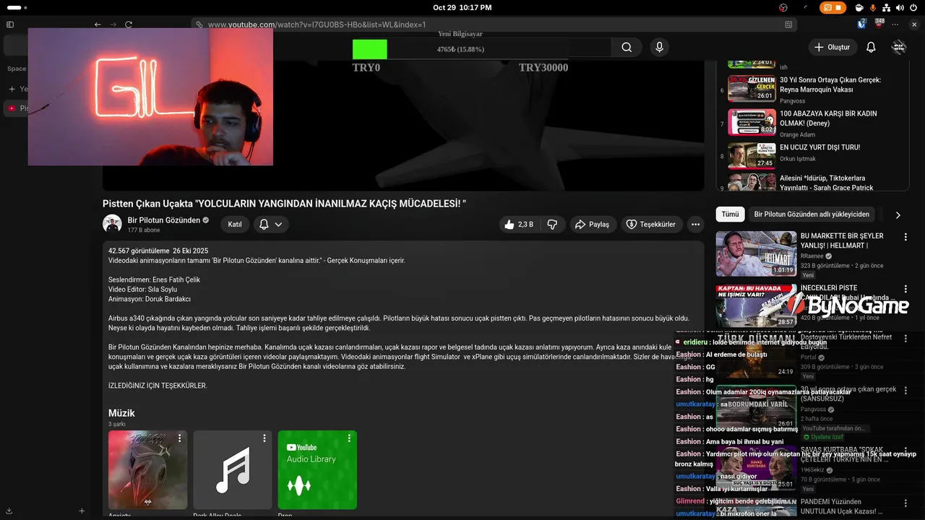This screenshot has width=925, height=520.
Task: Open options menu on Anxiety music card
Action: click(179, 438)
